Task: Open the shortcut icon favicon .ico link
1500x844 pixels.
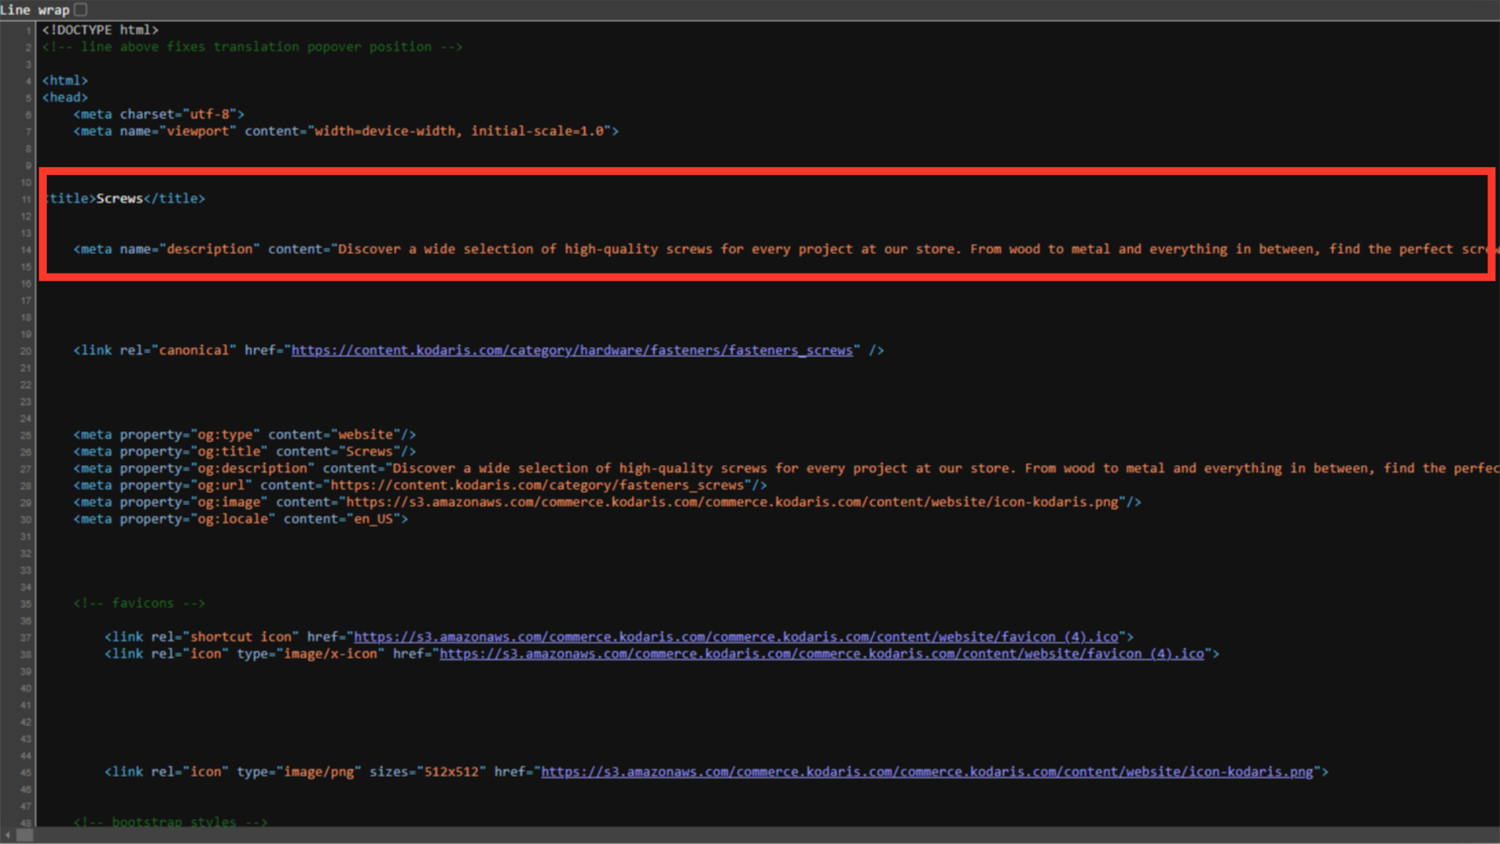Action: click(x=735, y=637)
